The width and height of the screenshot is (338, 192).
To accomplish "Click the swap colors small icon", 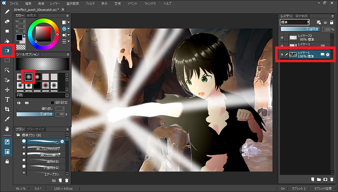I will (24, 35).
